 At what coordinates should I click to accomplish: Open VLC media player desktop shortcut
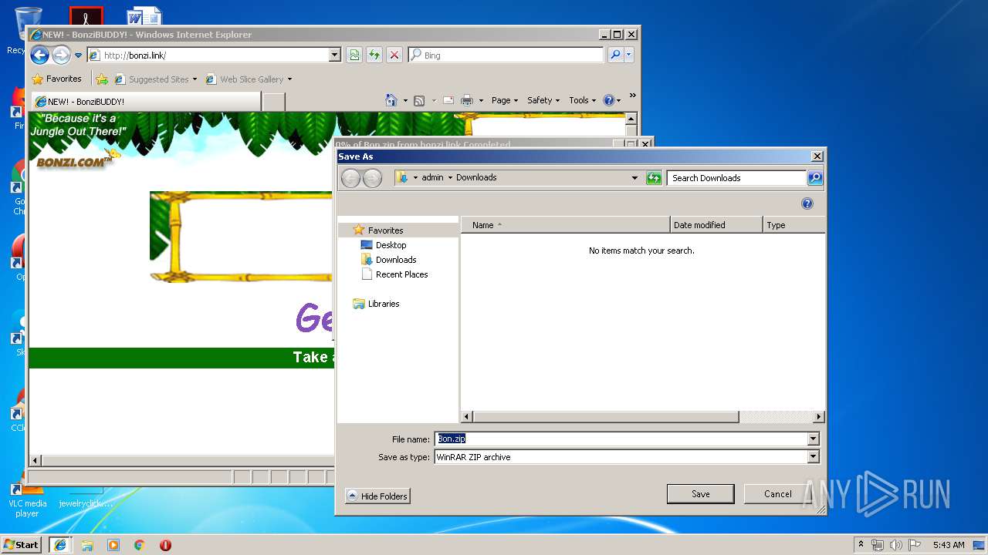point(26,498)
